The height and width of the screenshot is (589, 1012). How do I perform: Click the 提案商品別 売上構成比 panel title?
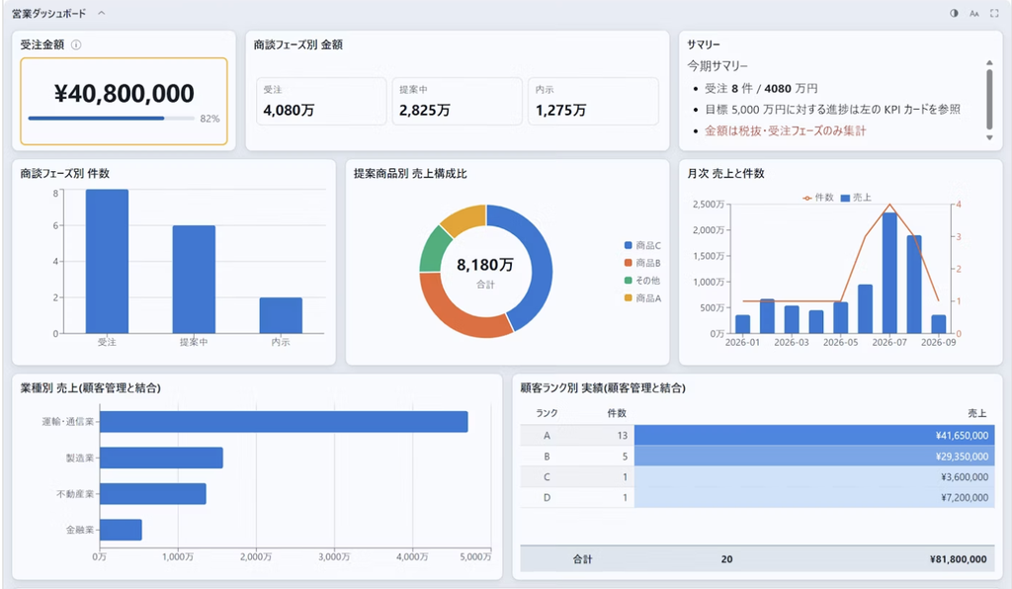[x=410, y=174]
